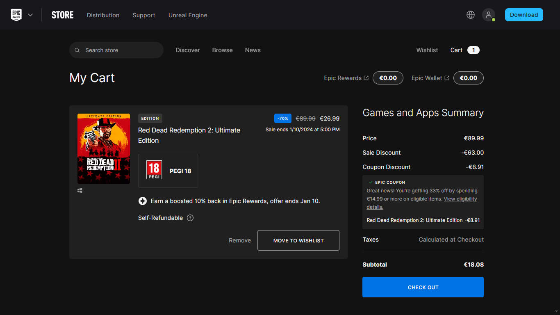
Task: Click the Sale Discount -€63.00 value
Action: point(472,153)
